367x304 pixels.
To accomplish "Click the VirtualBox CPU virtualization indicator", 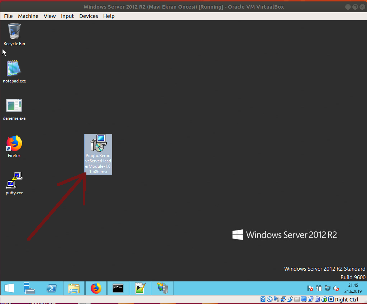I will coord(318,299).
